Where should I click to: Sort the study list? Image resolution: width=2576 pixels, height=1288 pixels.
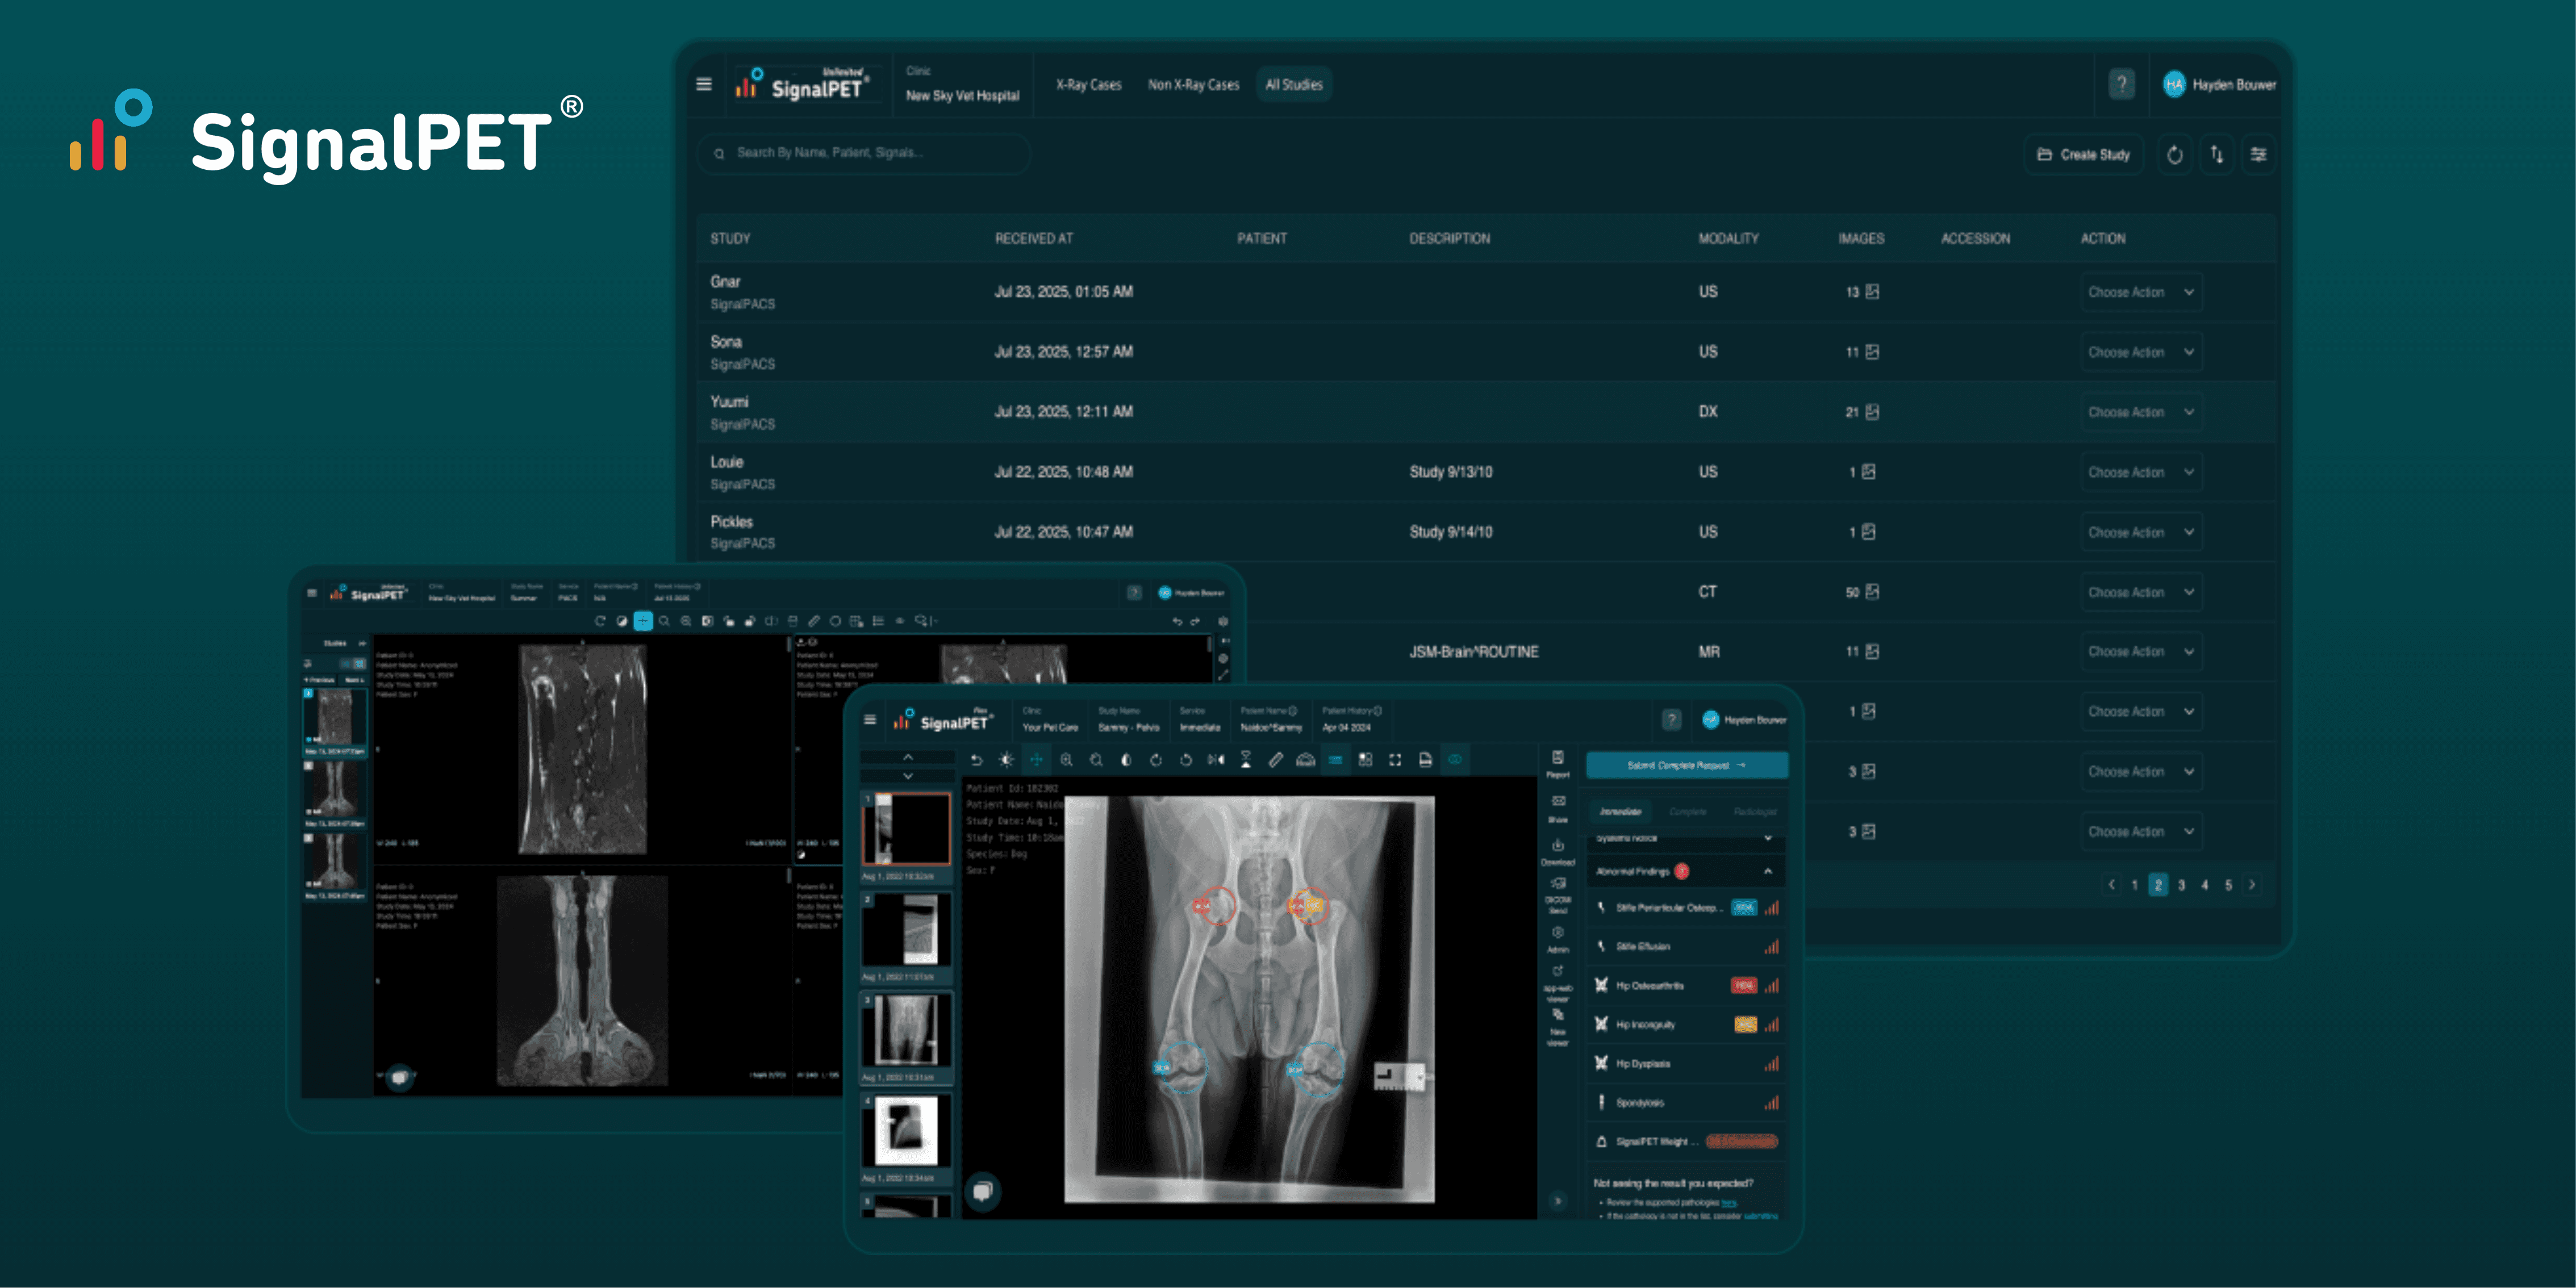pyautogui.click(x=2217, y=154)
